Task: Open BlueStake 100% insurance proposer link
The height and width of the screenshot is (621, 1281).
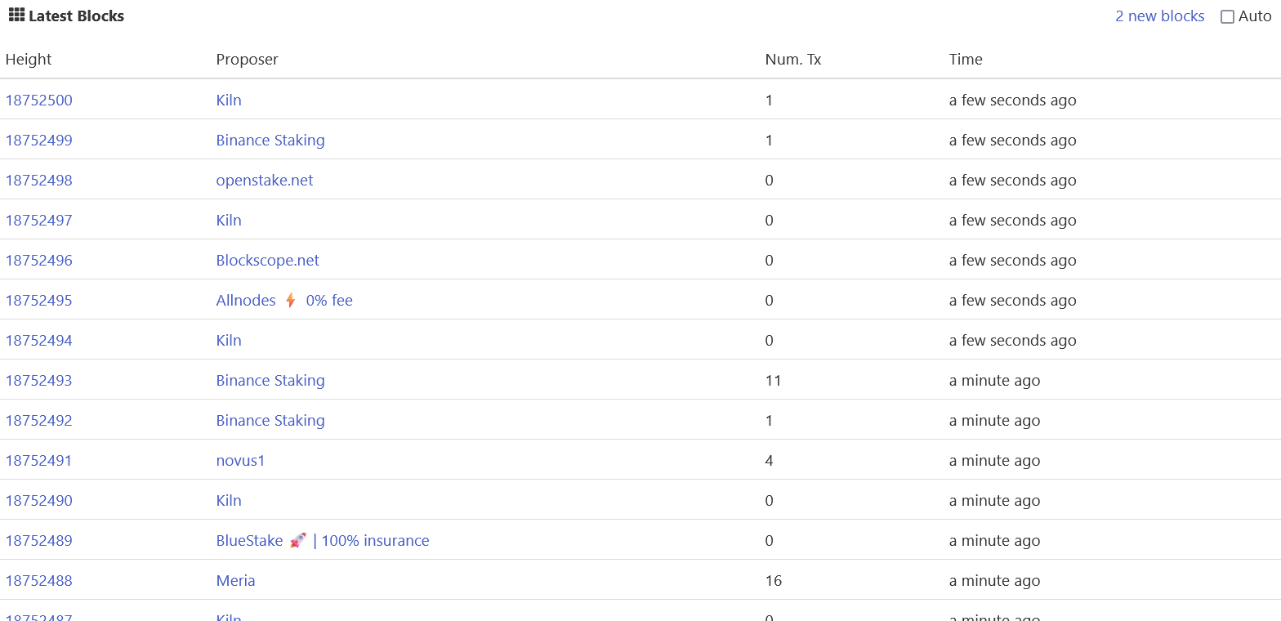Action: point(323,541)
